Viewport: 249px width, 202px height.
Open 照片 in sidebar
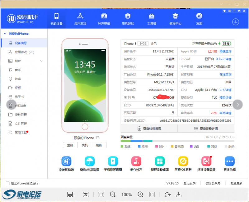click(24, 61)
